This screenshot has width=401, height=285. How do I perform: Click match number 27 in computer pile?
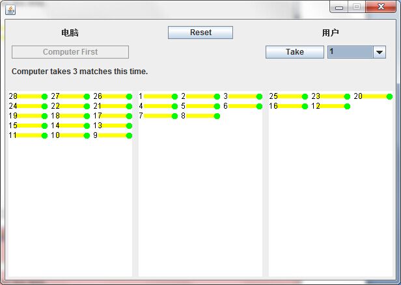tap(70, 96)
